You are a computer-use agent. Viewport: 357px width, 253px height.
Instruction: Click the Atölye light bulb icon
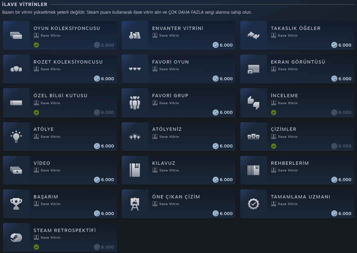coord(16,136)
